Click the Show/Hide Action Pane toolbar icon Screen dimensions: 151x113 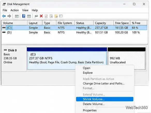coord(29,16)
